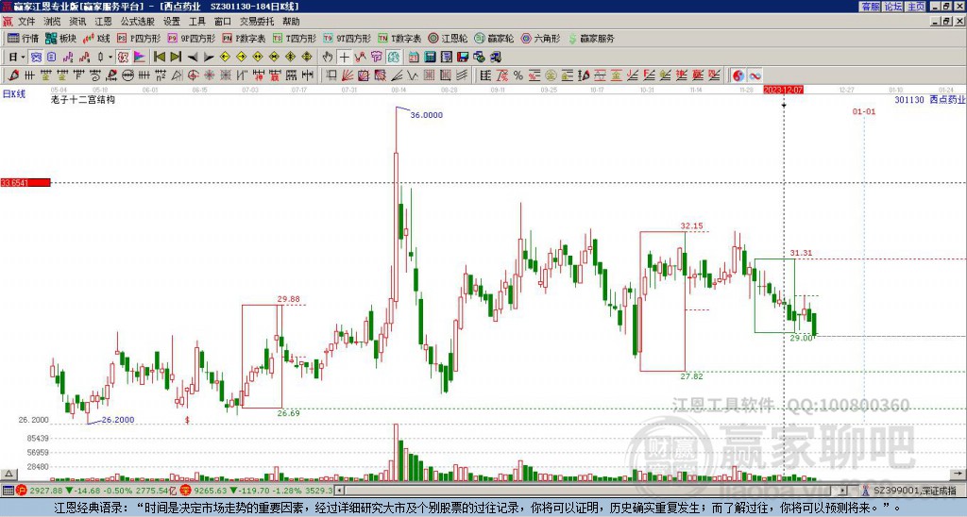Open the P四方形 tool
The height and width of the screenshot is (517, 967).
[x=139, y=38]
